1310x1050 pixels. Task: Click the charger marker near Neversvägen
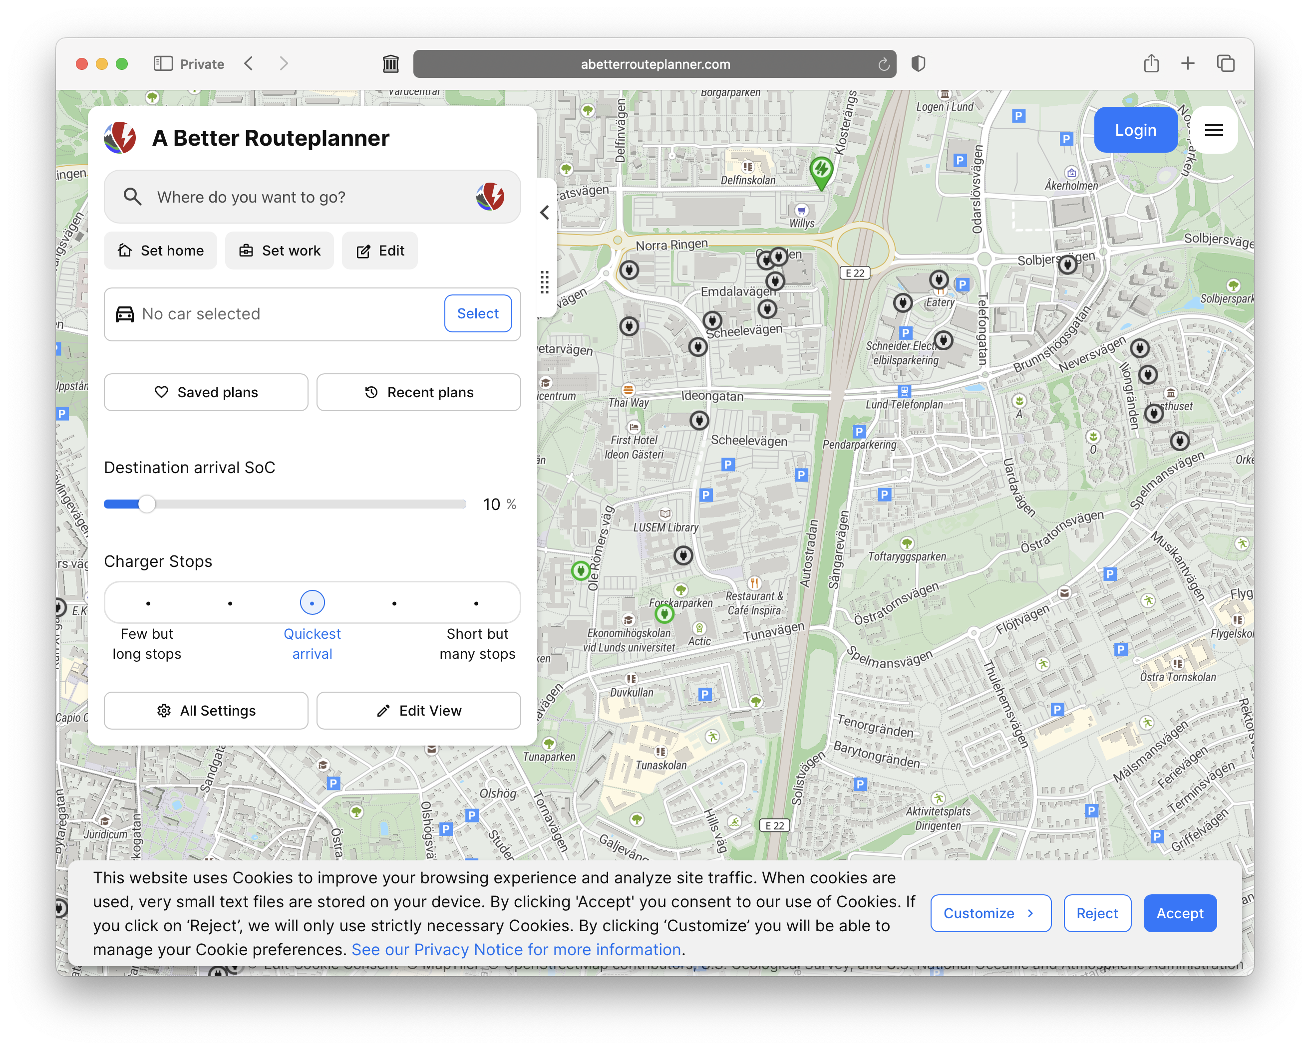pyautogui.click(x=1139, y=348)
